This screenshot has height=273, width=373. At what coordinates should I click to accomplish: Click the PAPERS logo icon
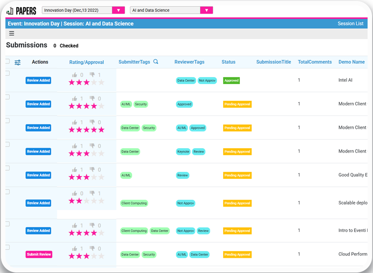[10, 11]
